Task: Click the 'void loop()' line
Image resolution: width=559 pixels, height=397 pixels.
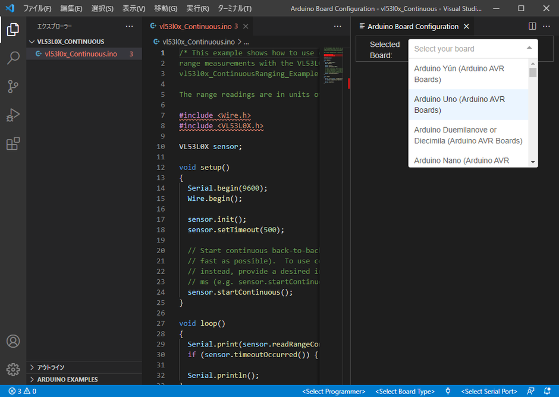Action: click(202, 323)
